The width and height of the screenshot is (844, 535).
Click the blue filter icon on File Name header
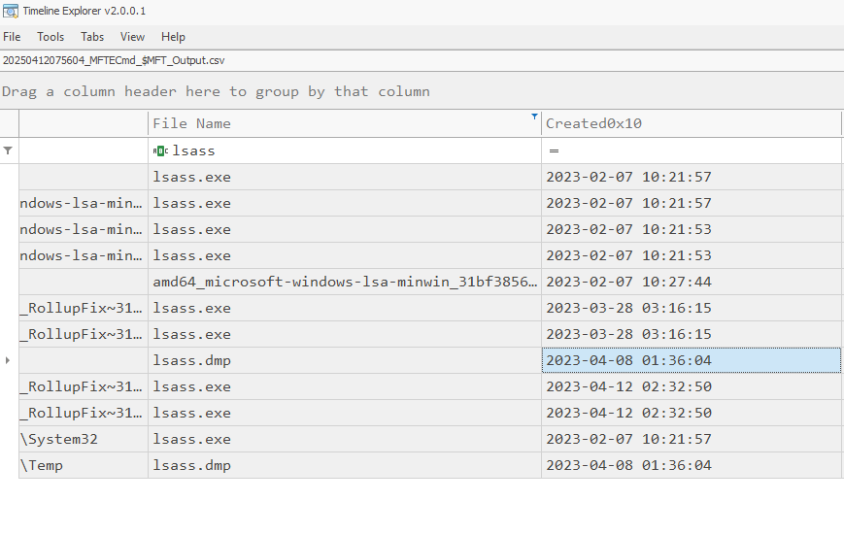point(534,117)
